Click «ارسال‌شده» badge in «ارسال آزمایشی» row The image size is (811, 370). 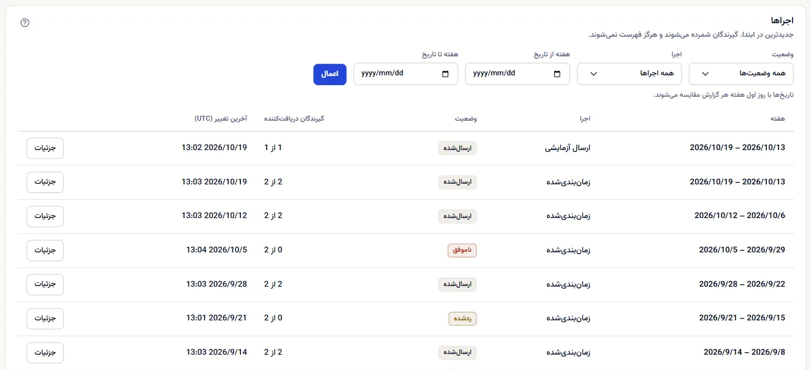(x=457, y=148)
